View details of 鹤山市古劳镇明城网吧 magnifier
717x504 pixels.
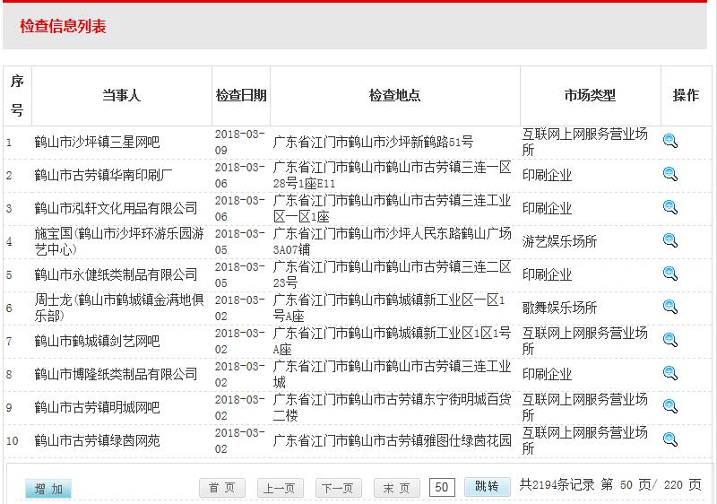tap(670, 406)
